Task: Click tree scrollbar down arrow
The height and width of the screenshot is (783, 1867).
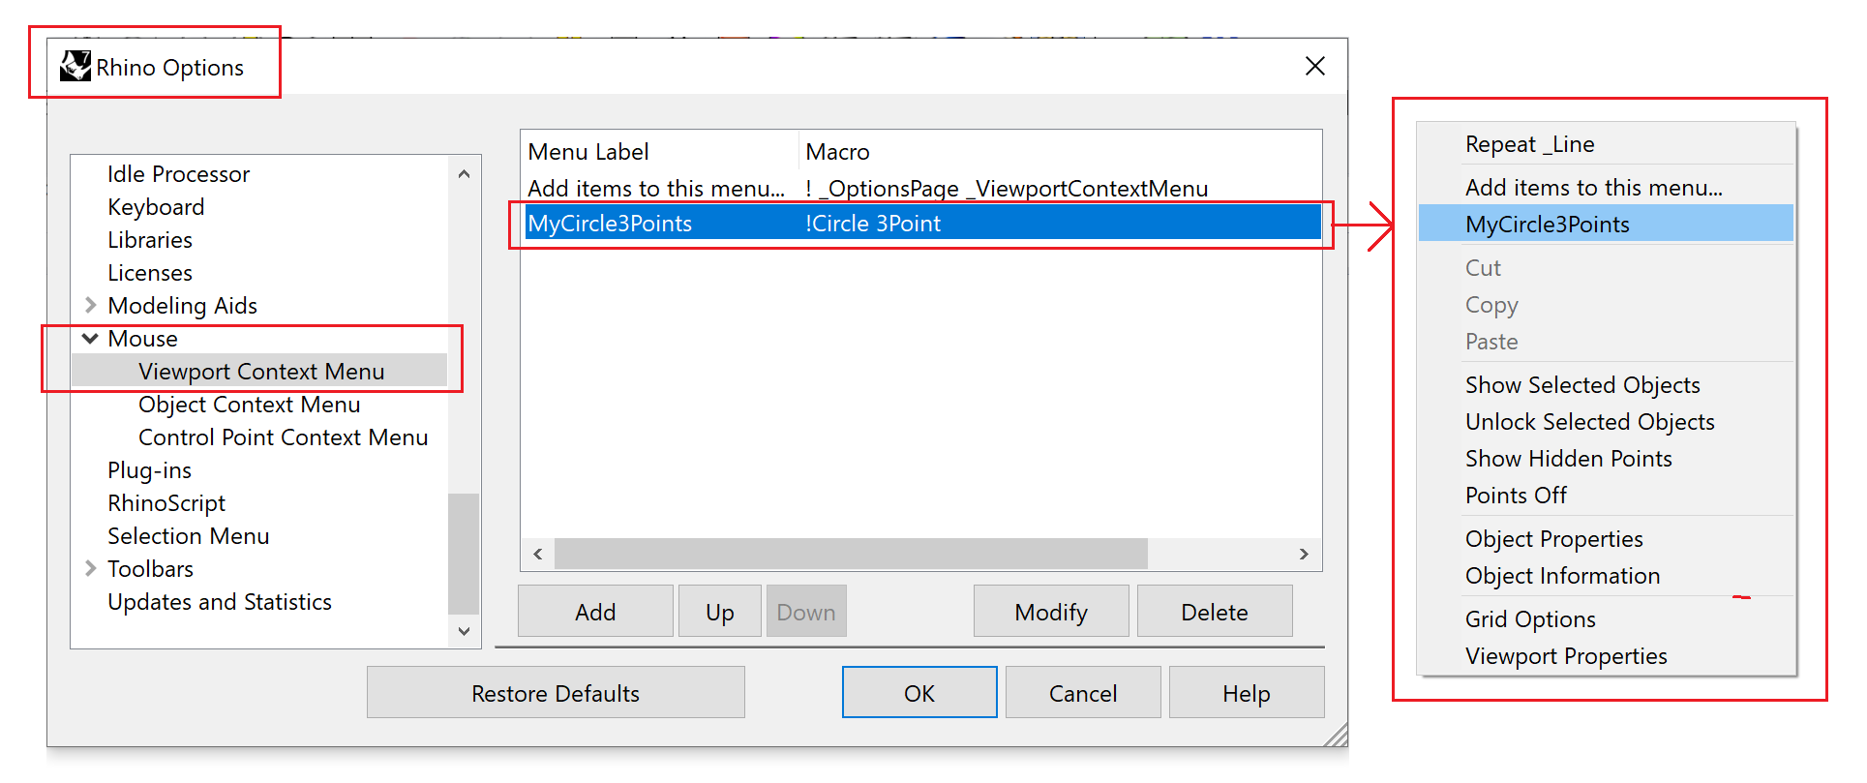Action: 464,631
